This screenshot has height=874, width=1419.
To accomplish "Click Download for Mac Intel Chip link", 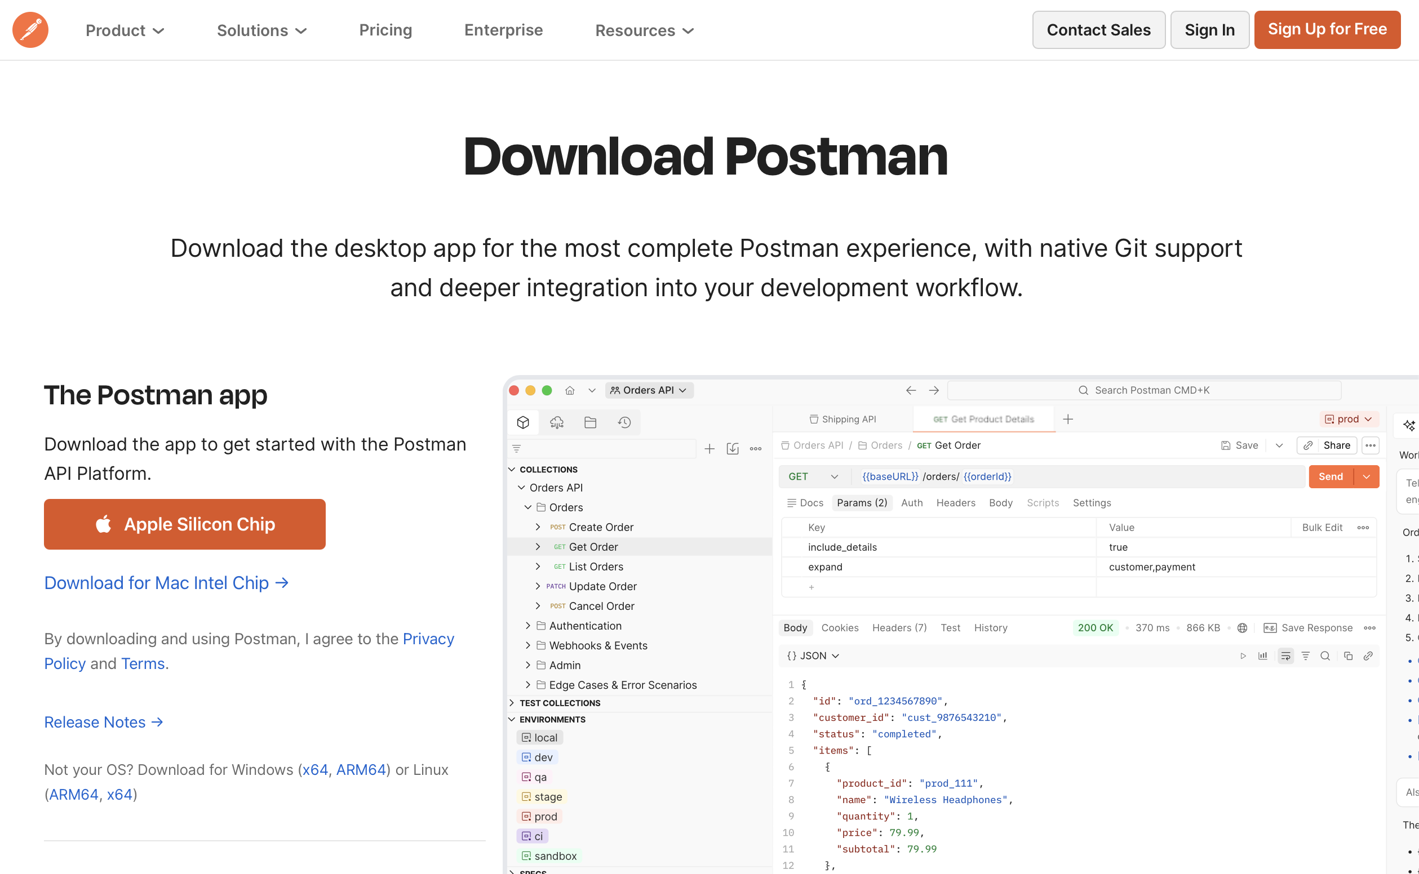I will [167, 583].
